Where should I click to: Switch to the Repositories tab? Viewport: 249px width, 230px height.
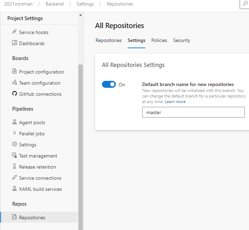109,40
